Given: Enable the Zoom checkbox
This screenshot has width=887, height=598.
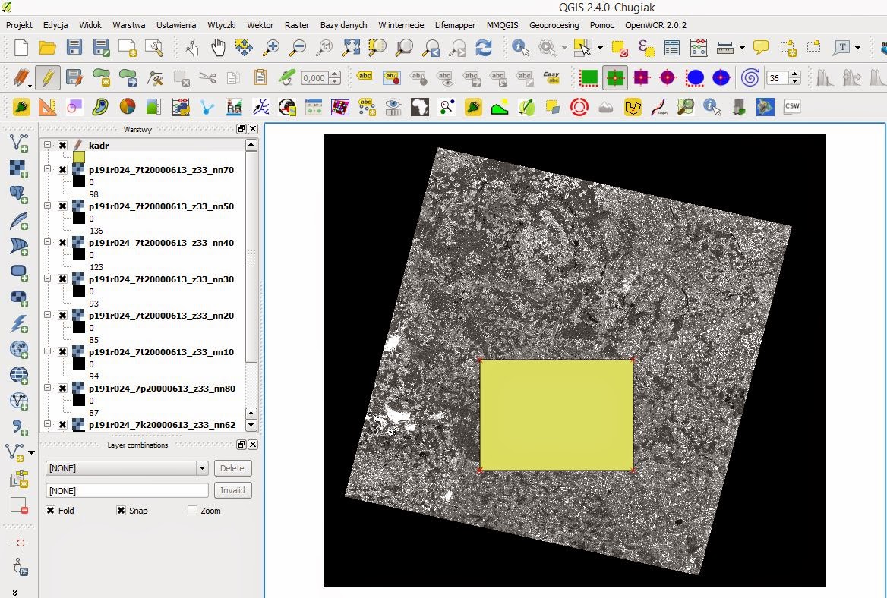Looking at the screenshot, I should [192, 511].
